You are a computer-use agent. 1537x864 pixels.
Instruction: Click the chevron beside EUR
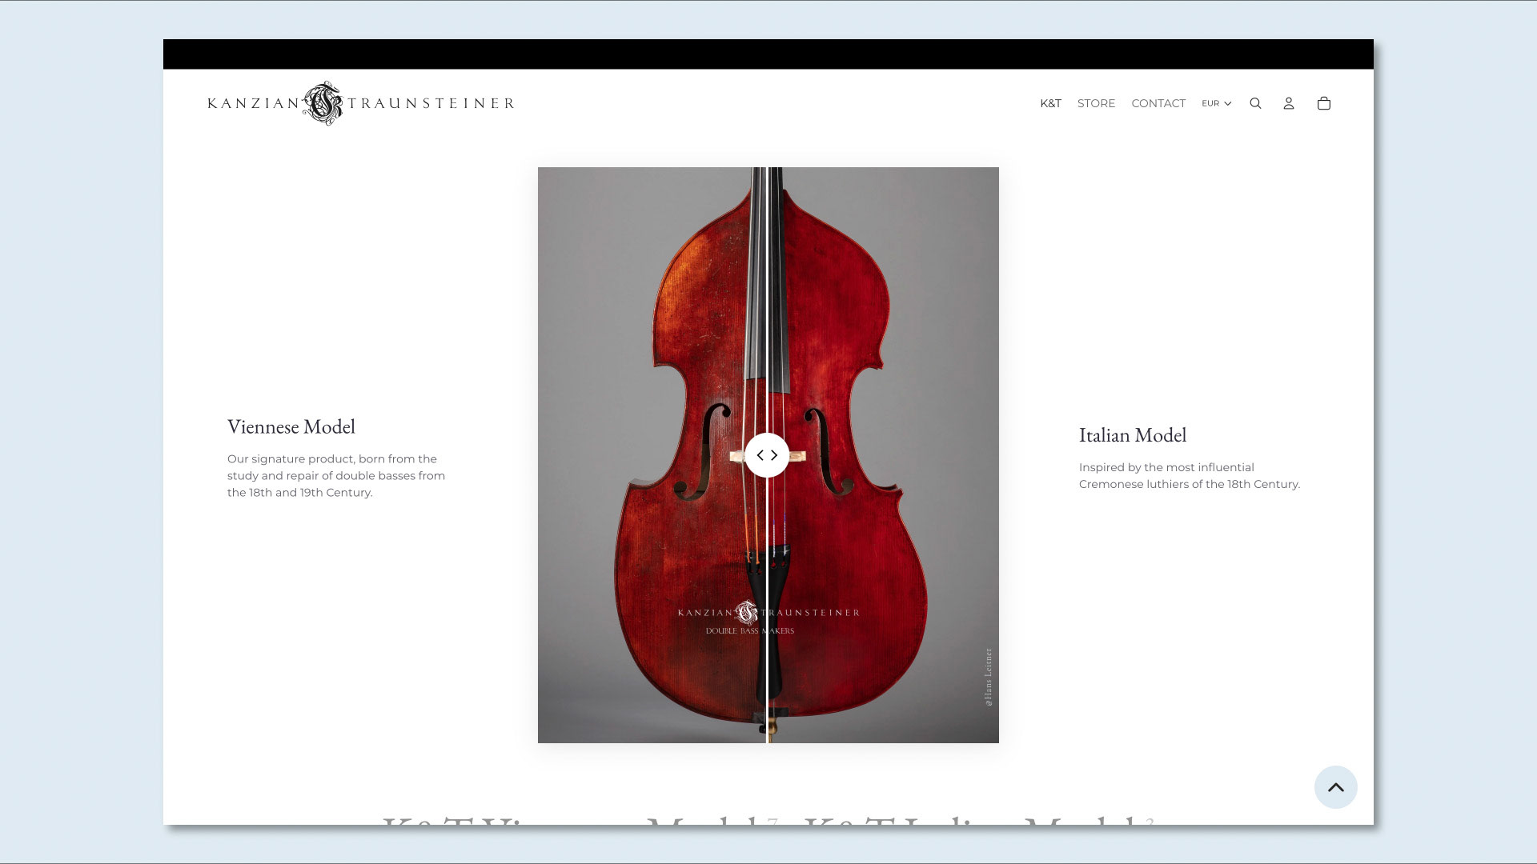(x=1228, y=103)
